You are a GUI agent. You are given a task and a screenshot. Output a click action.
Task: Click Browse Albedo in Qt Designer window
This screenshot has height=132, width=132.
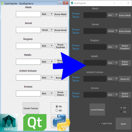coord(60,14)
